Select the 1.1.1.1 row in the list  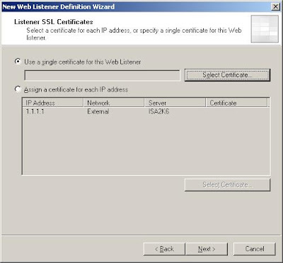click(x=146, y=111)
